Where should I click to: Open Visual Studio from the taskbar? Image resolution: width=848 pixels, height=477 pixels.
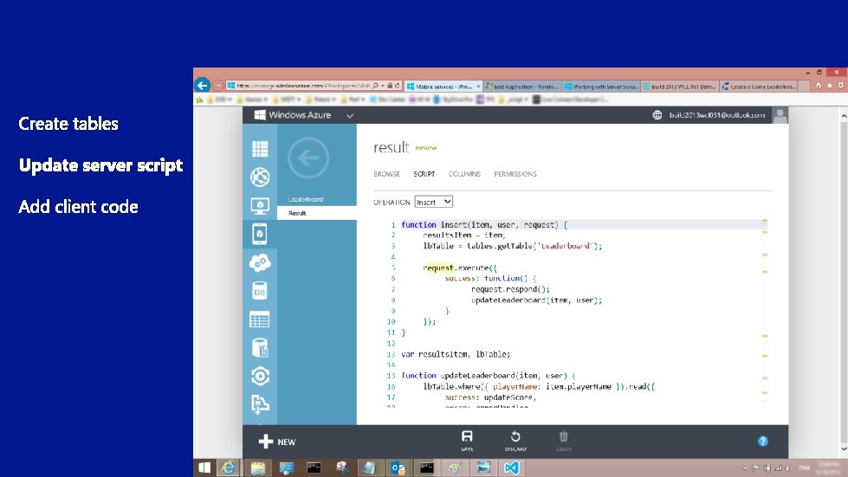click(512, 467)
